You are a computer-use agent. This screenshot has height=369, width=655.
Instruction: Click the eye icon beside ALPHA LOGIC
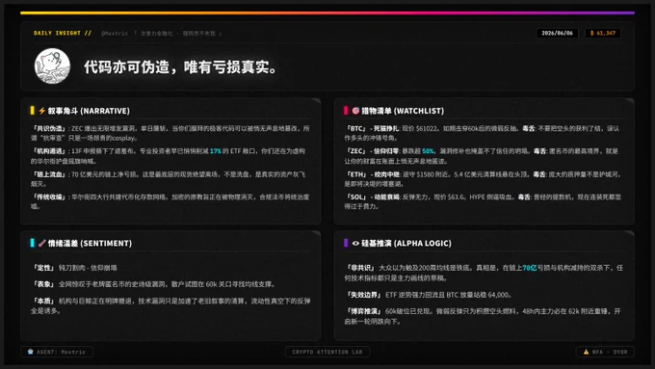click(x=355, y=243)
